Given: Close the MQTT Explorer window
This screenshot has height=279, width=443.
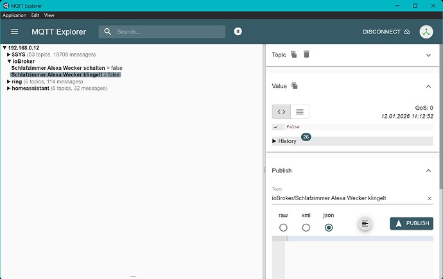Looking at the screenshot, I should 433,6.
